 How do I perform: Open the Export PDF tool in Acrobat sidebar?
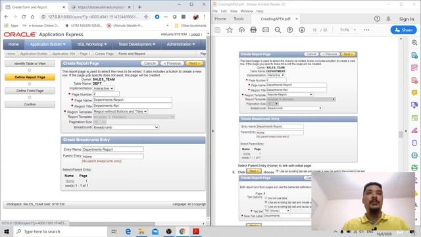pyautogui.click(x=414, y=55)
